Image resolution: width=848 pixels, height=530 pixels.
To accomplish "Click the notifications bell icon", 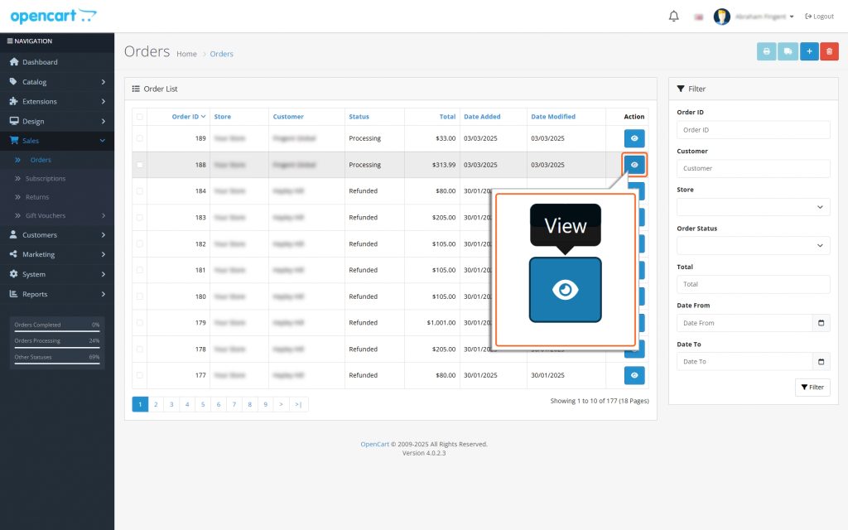I will (x=673, y=17).
